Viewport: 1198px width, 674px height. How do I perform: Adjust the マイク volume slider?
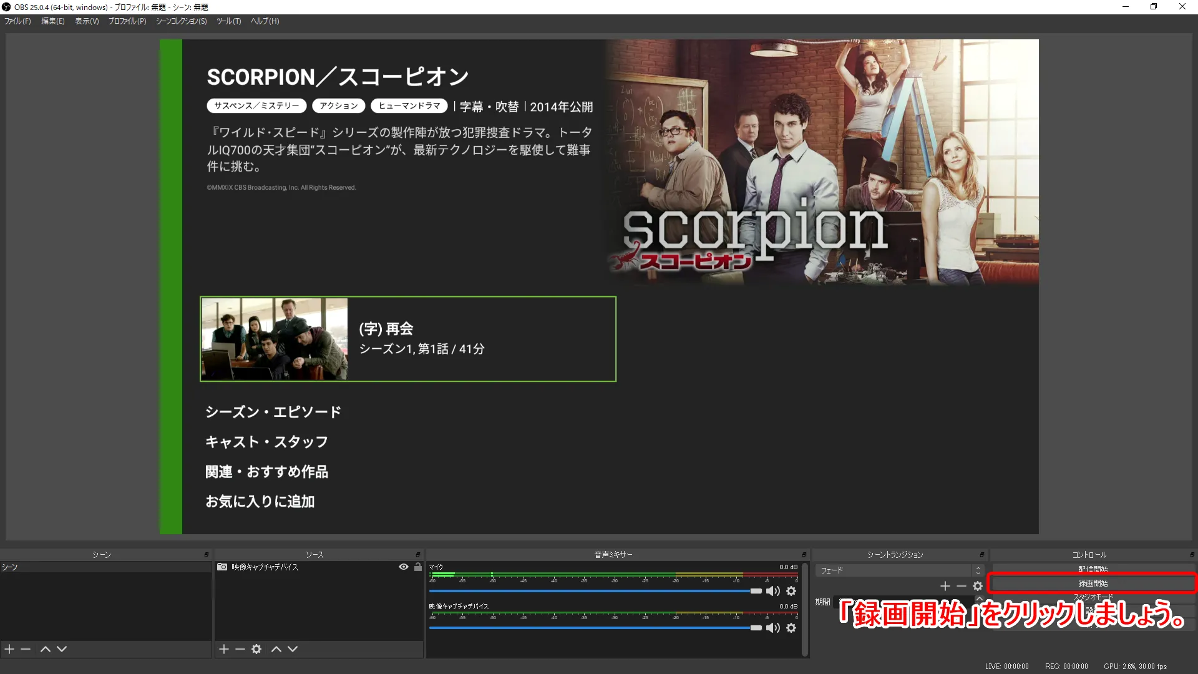595,591
